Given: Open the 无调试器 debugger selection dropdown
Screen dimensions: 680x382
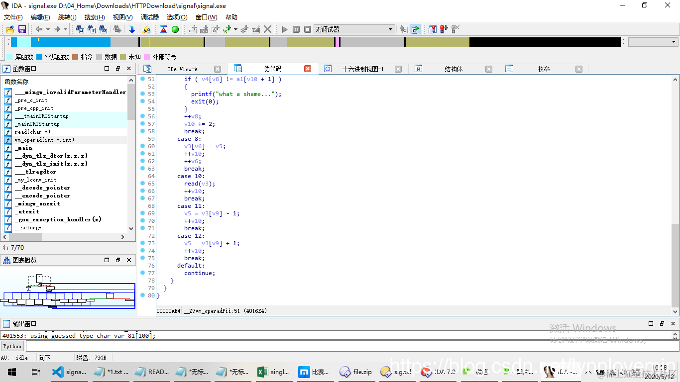Looking at the screenshot, I should [354, 29].
